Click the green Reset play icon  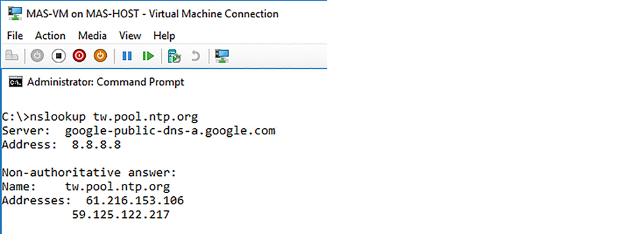point(148,56)
